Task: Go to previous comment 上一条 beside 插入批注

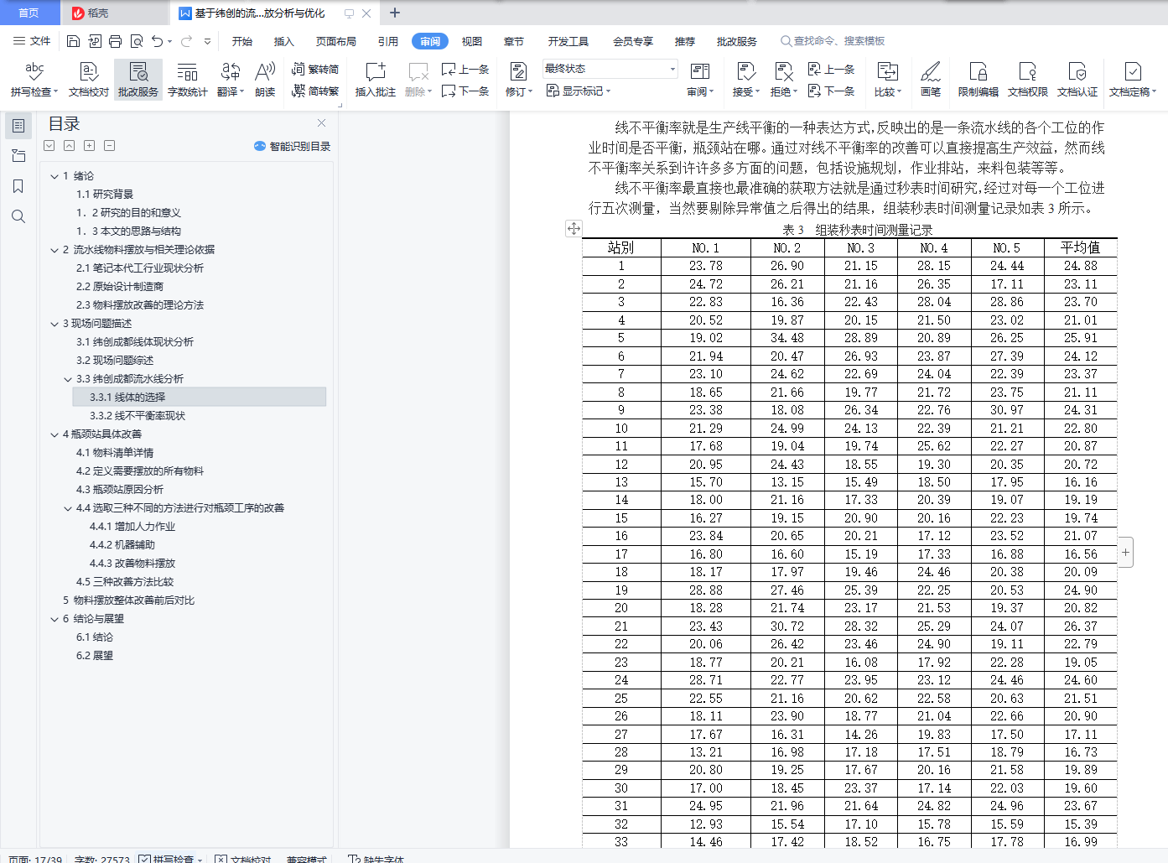Action: point(465,69)
